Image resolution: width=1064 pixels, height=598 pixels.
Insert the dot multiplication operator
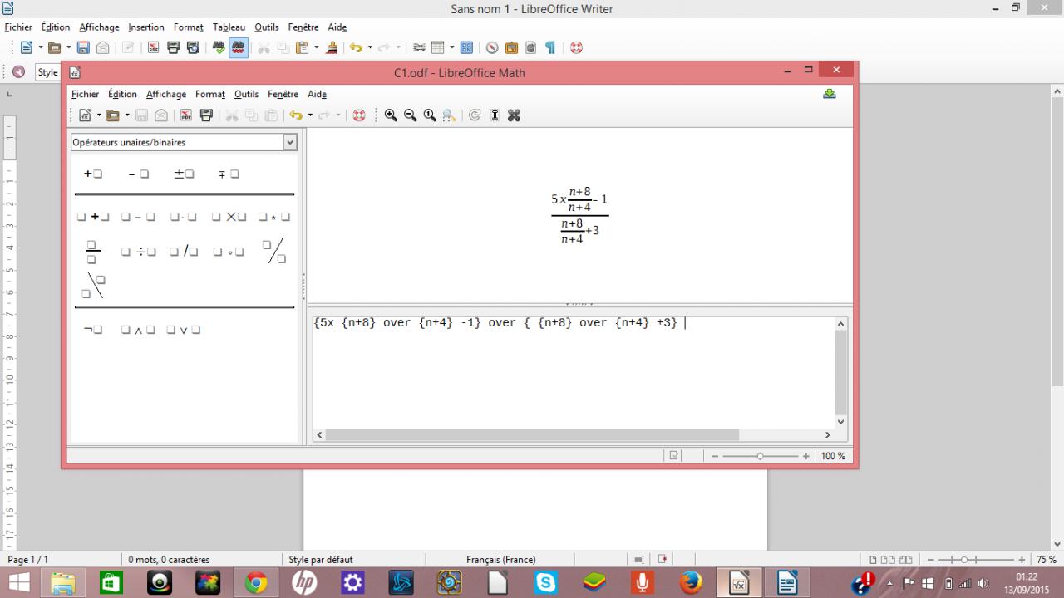pyautogui.click(x=183, y=217)
